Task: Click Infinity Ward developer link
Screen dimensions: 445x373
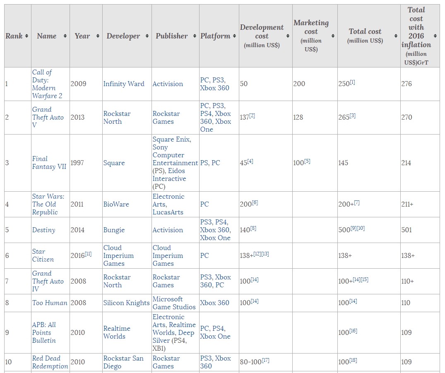Action: point(124,84)
